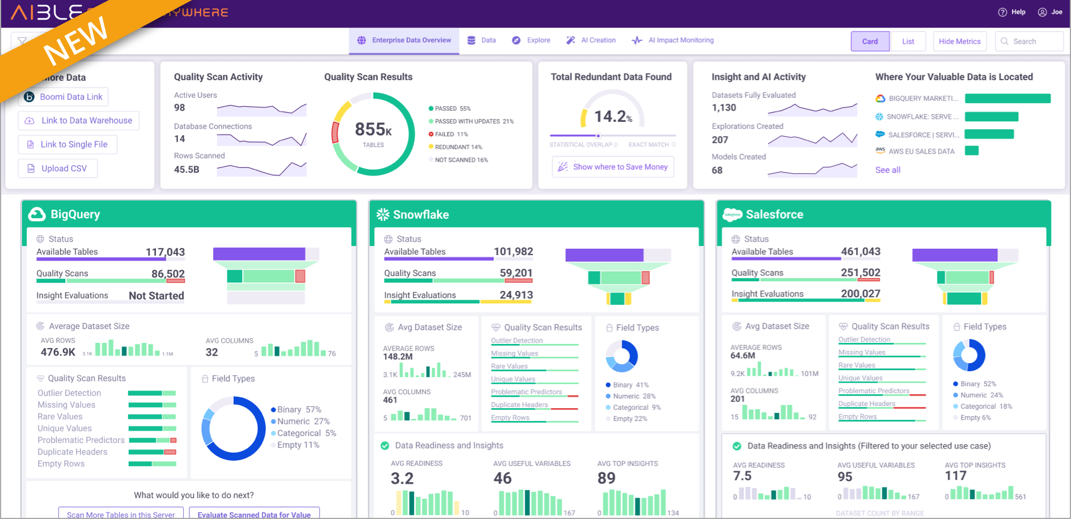Click BigQuery Field Types donut chart
The image size is (1071, 519).
click(x=233, y=428)
